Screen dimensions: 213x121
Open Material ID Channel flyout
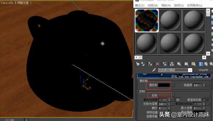[x=186, y=64]
